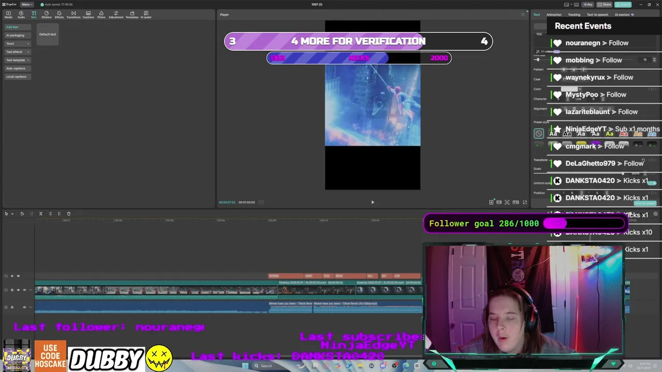Switch to the Text to speech tab
Screen dimensions: 662x372
(x=597, y=14)
